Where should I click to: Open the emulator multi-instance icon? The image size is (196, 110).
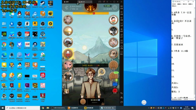pyautogui.click(x=121, y=36)
